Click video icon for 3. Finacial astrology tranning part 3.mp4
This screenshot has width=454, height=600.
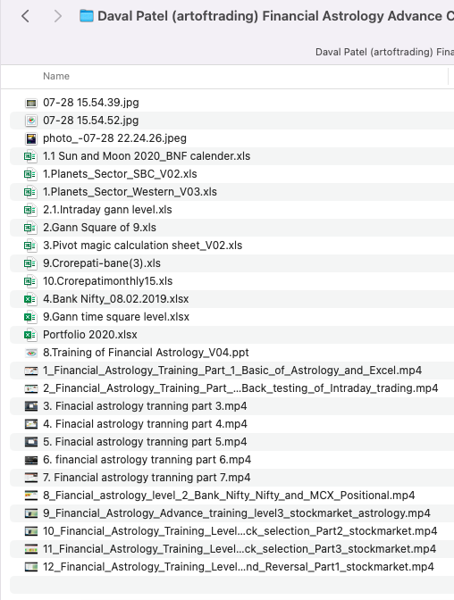coord(31,406)
